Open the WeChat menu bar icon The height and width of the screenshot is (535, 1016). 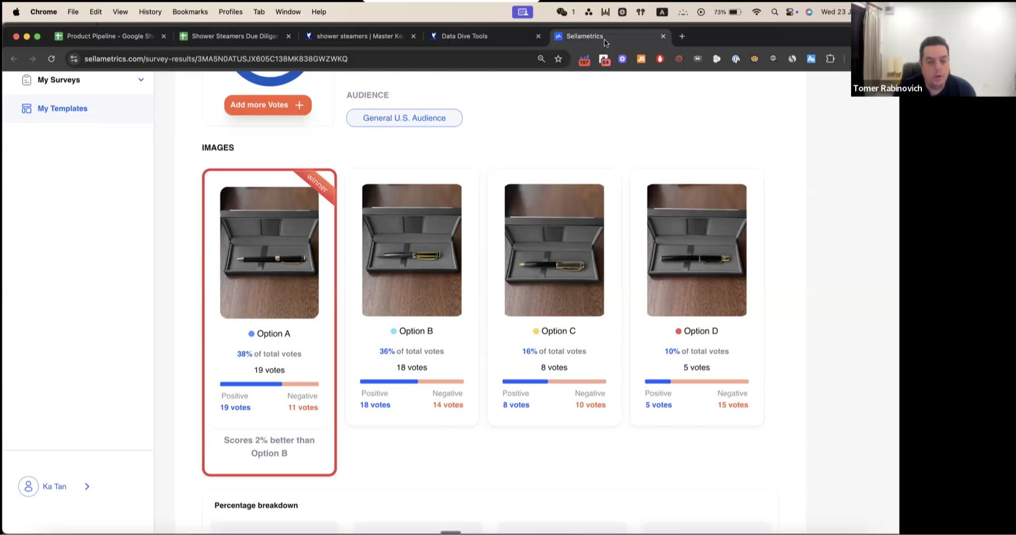tap(562, 12)
